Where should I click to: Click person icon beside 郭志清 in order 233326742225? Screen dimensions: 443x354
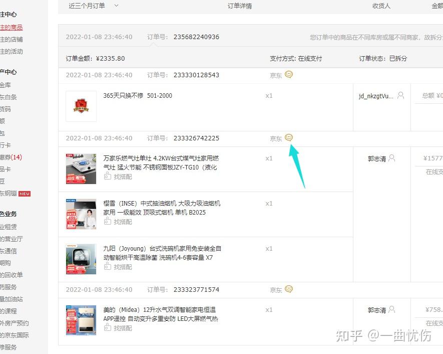click(x=391, y=158)
